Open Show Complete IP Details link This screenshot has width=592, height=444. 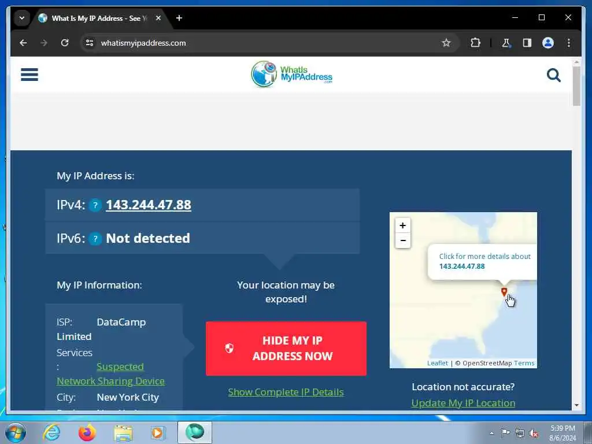tap(286, 392)
